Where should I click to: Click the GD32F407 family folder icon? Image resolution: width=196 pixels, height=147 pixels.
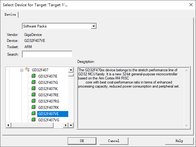[27, 69]
